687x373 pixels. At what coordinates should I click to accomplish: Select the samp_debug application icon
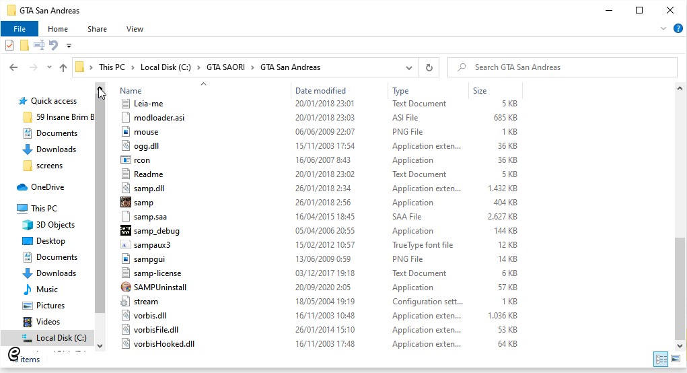click(126, 230)
